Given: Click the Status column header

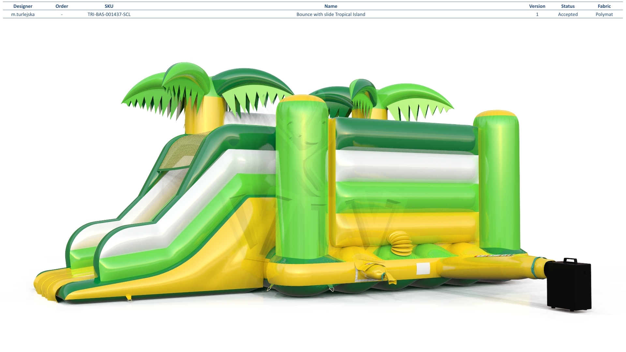Looking at the screenshot, I should [x=568, y=6].
